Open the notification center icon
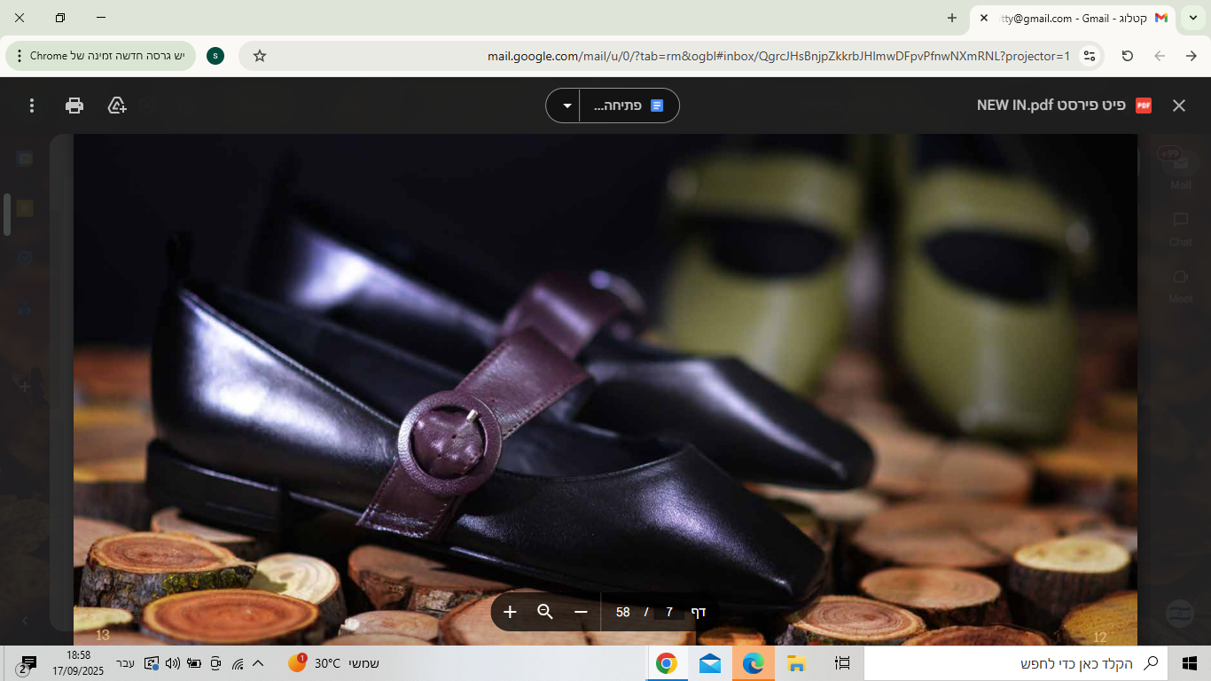Viewport: 1211px width, 681px height. click(27, 663)
